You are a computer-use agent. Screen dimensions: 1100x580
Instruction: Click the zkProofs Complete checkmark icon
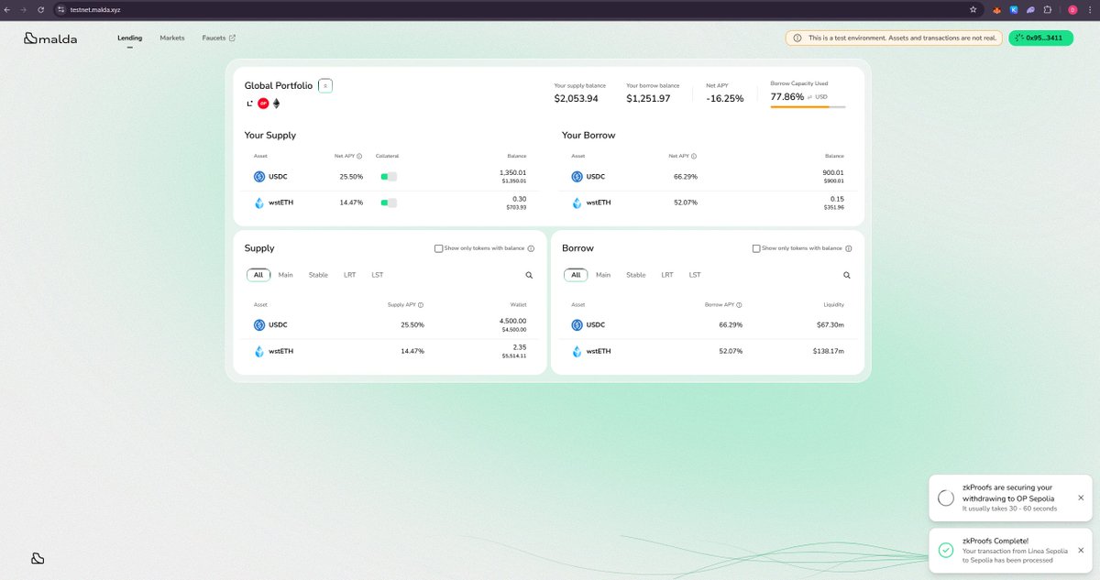pyautogui.click(x=946, y=551)
